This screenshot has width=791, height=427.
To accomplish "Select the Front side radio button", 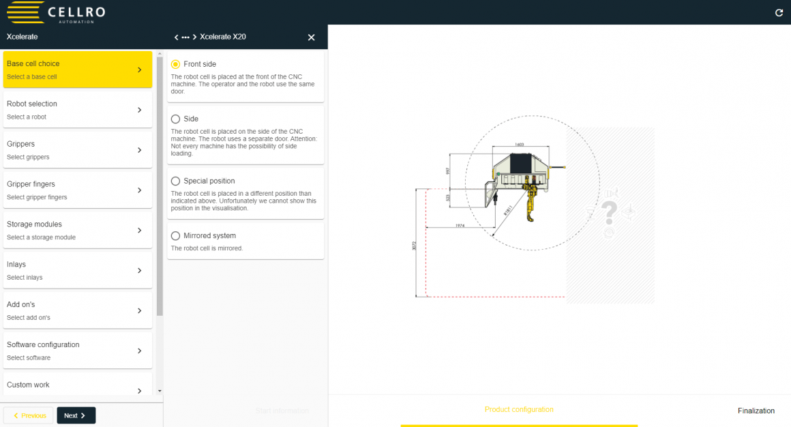I will point(175,64).
